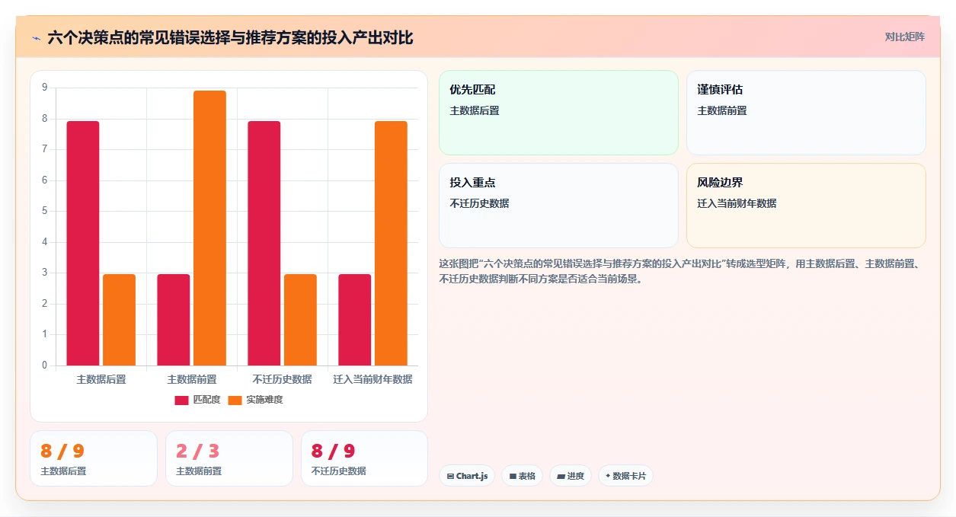956x517 pixels.
Task: Click the x-axis label 迁入当前财年数据
Action: [373, 379]
